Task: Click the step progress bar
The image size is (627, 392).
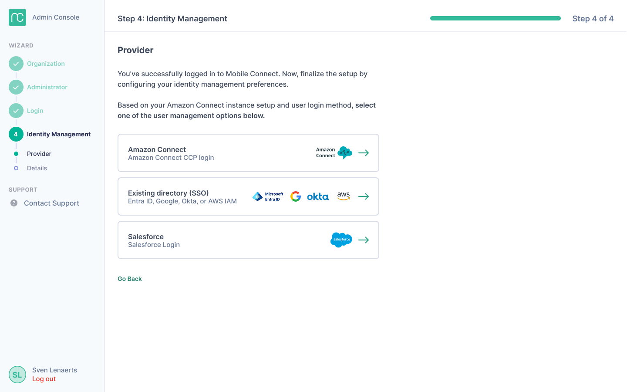Action: pos(496,18)
